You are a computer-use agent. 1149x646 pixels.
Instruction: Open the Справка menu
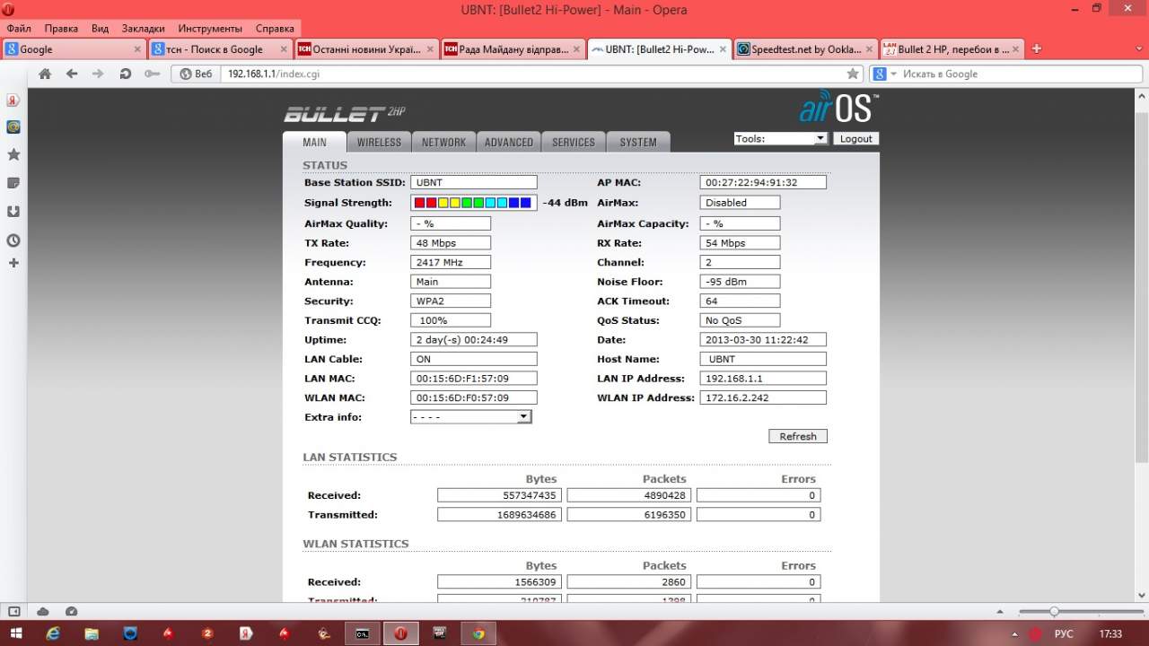[x=275, y=29]
